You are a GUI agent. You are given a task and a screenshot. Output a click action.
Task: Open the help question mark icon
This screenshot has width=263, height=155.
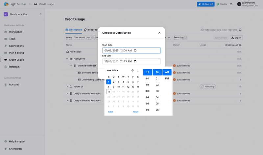tap(231, 4)
